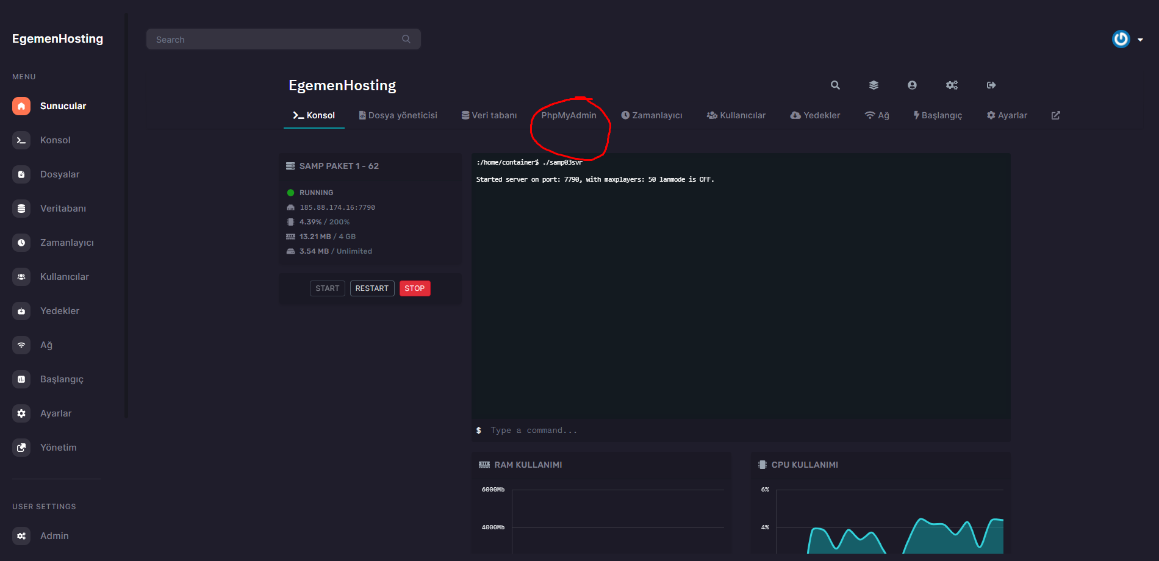The width and height of the screenshot is (1159, 561).
Task: Click the magnifier icon in header toolbar
Action: pos(835,85)
